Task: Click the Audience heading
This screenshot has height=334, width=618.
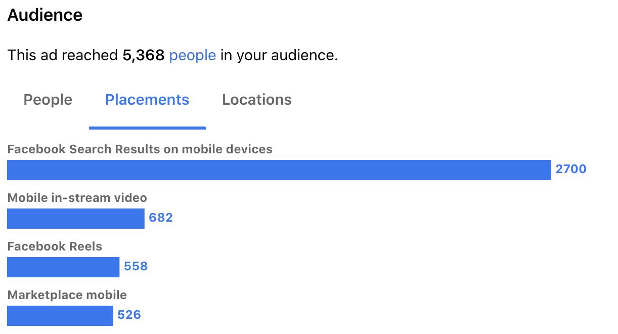Action: (45, 15)
